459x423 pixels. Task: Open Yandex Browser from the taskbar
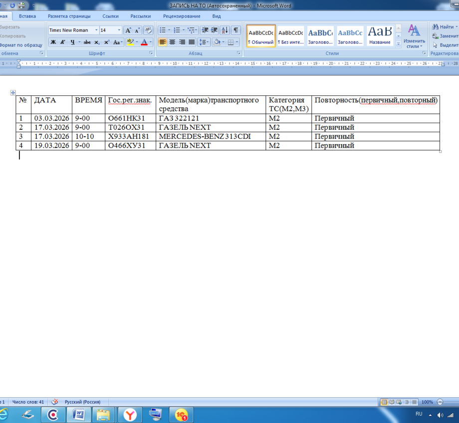pyautogui.click(x=130, y=414)
